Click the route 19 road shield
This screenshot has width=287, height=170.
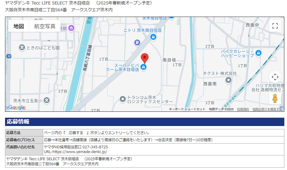click(9, 56)
